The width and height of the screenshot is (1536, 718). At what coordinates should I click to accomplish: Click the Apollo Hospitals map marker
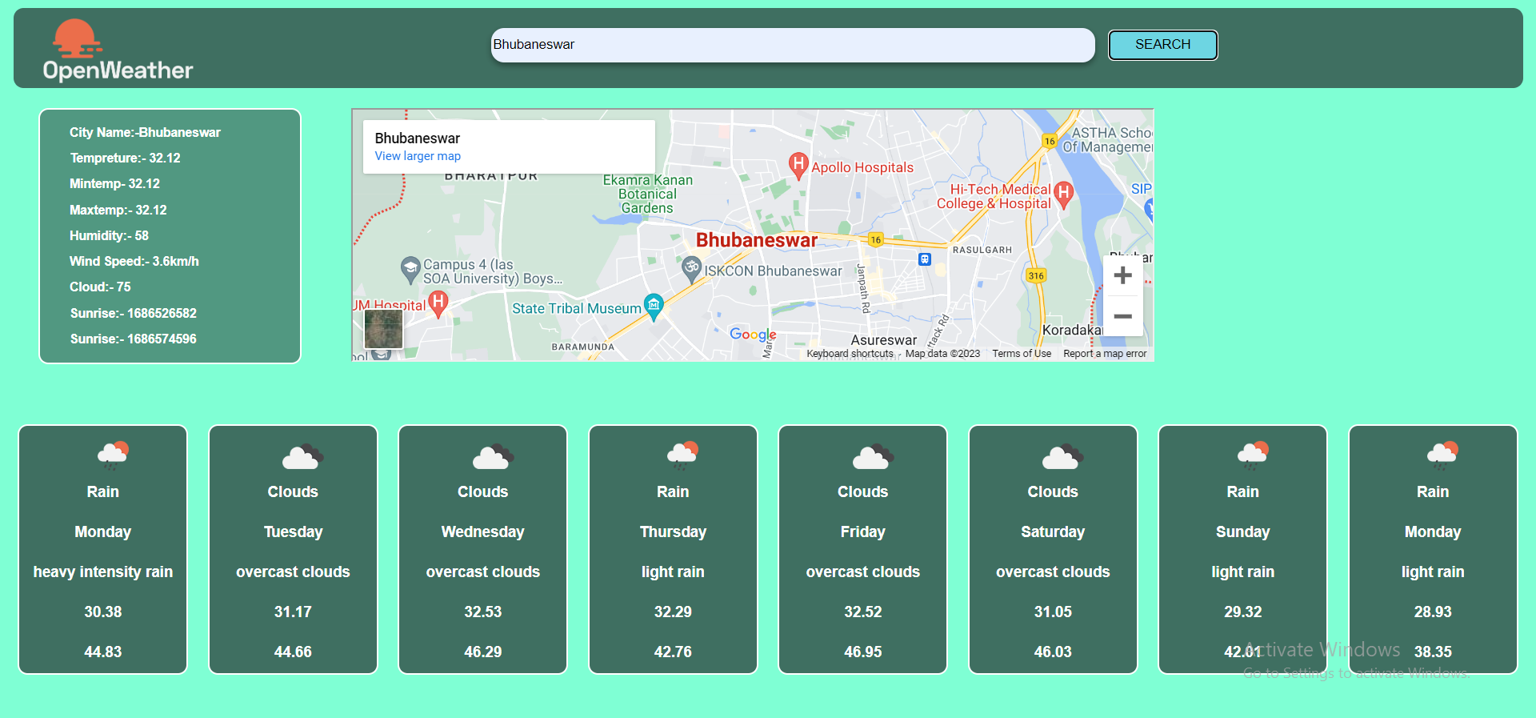[x=798, y=165]
